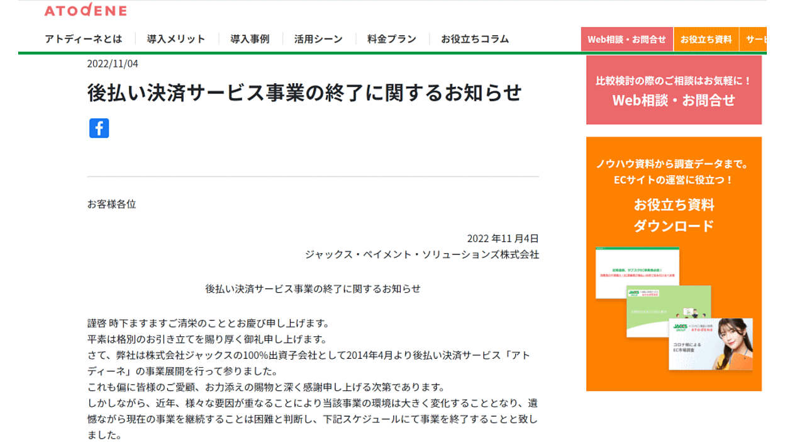Go to the 導入事例 page

(x=250, y=39)
